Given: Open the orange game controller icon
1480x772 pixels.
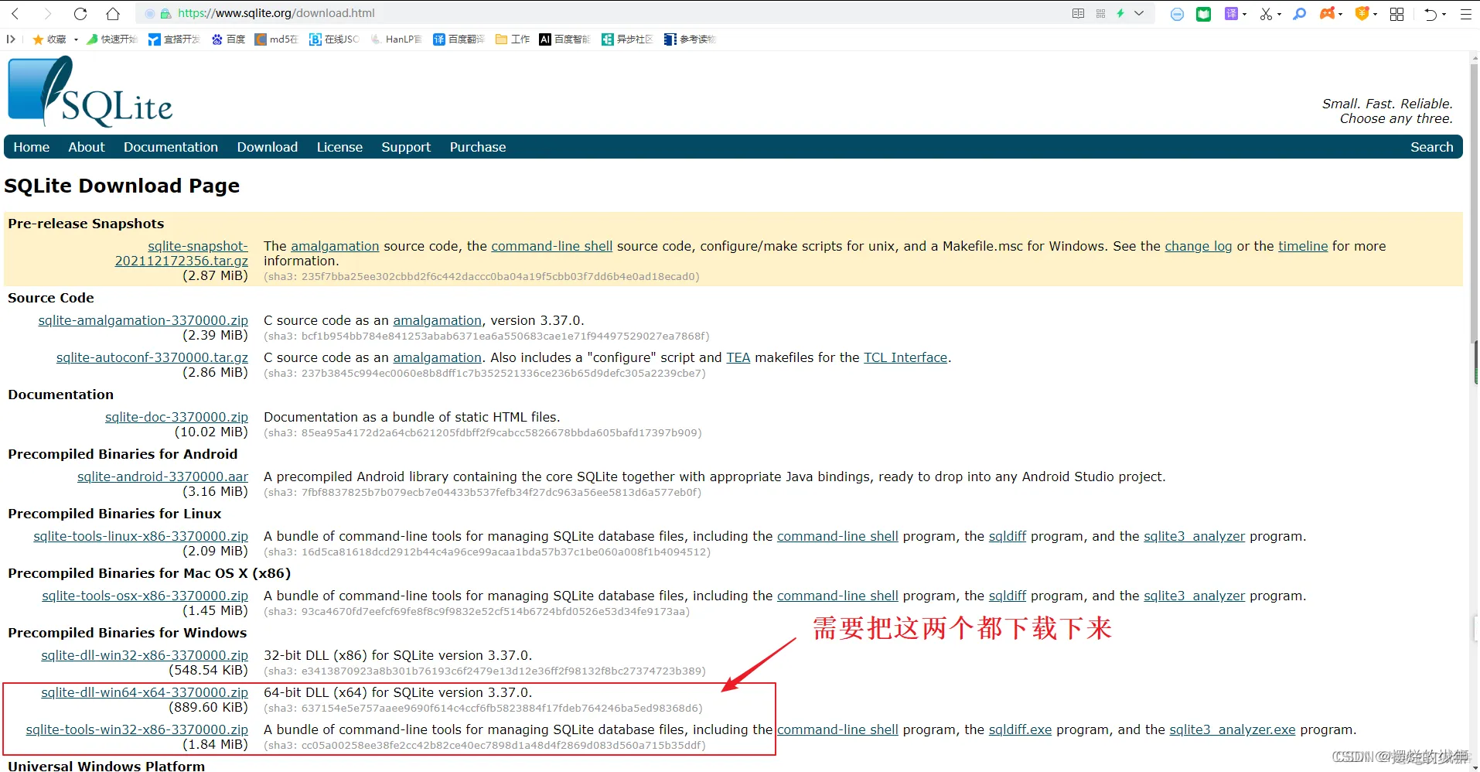Looking at the screenshot, I should [x=1327, y=14].
